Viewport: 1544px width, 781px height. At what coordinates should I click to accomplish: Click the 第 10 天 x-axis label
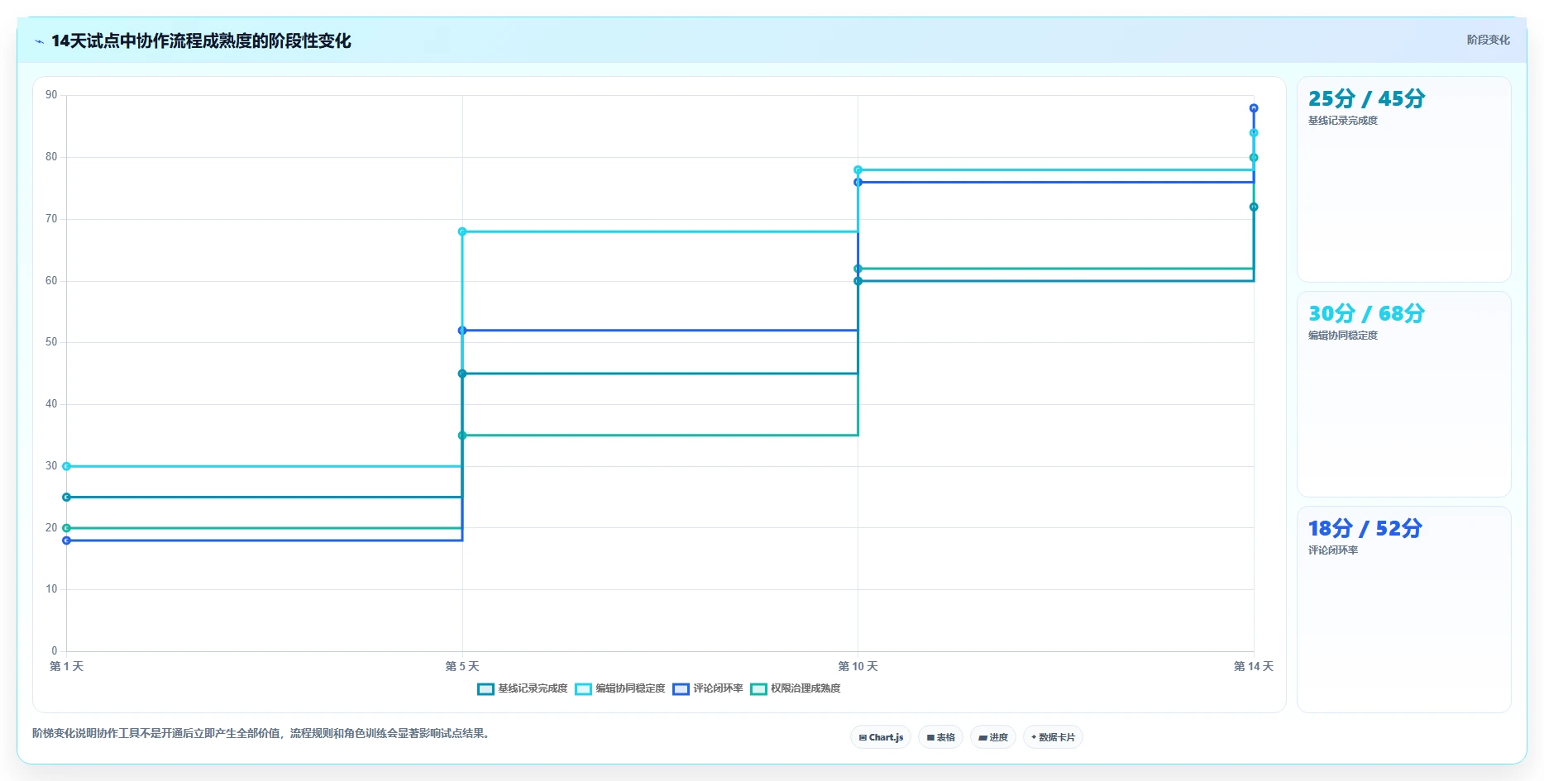point(858,666)
